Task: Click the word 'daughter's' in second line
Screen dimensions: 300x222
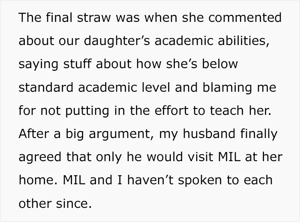Action: (117, 41)
